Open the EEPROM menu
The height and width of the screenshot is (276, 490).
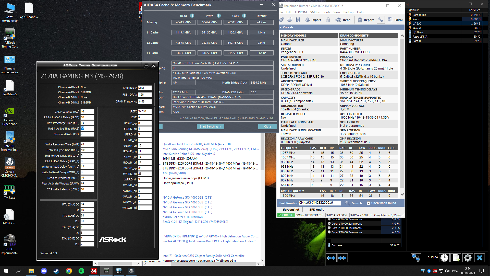[x=301, y=12]
